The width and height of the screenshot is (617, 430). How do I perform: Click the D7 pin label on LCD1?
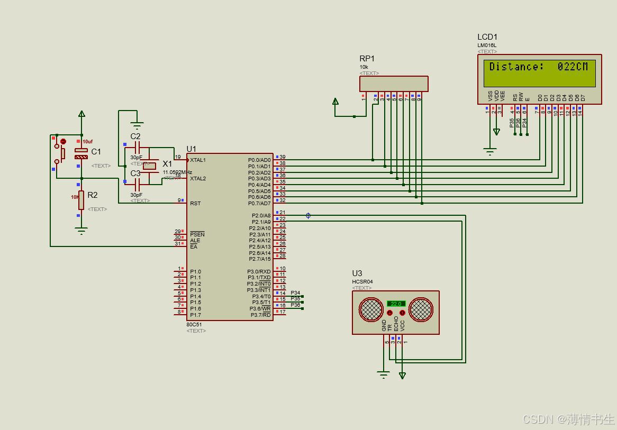pos(583,97)
